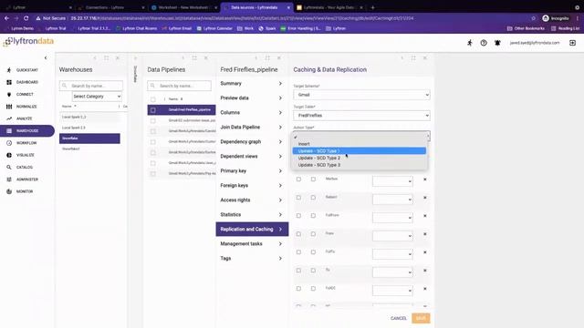The image size is (584, 328).
Task: Open the dropdown in the Mailbox row
Action: coord(392,181)
